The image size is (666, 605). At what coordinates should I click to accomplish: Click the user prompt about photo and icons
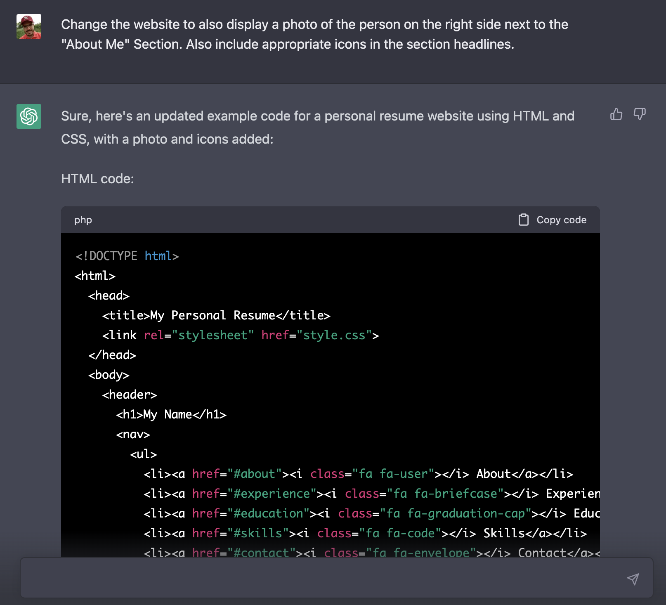click(314, 34)
